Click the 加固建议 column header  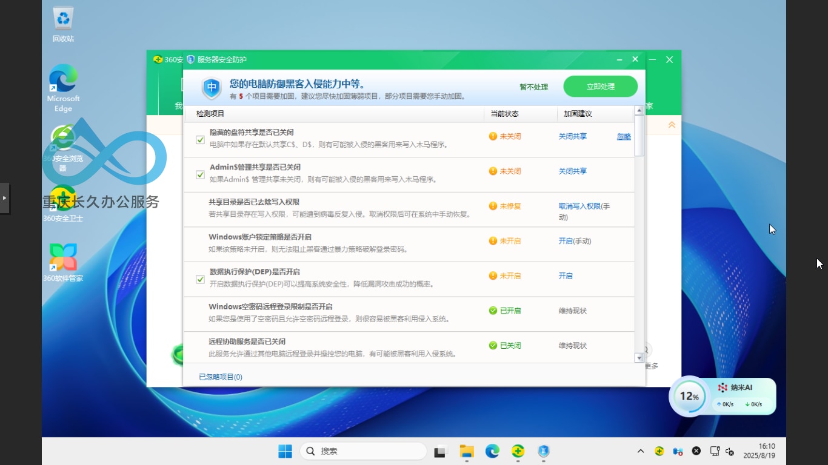(578, 114)
